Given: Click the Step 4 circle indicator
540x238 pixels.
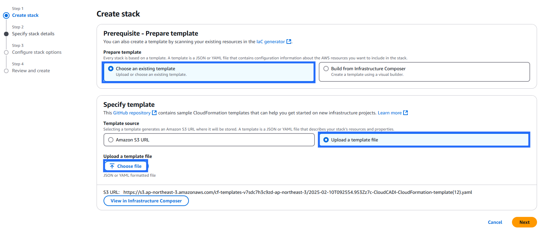Looking at the screenshot, I should (6, 71).
